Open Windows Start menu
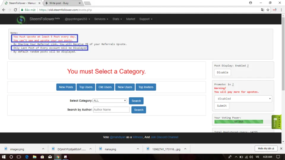The height and width of the screenshot is (160, 285). pos(4,157)
